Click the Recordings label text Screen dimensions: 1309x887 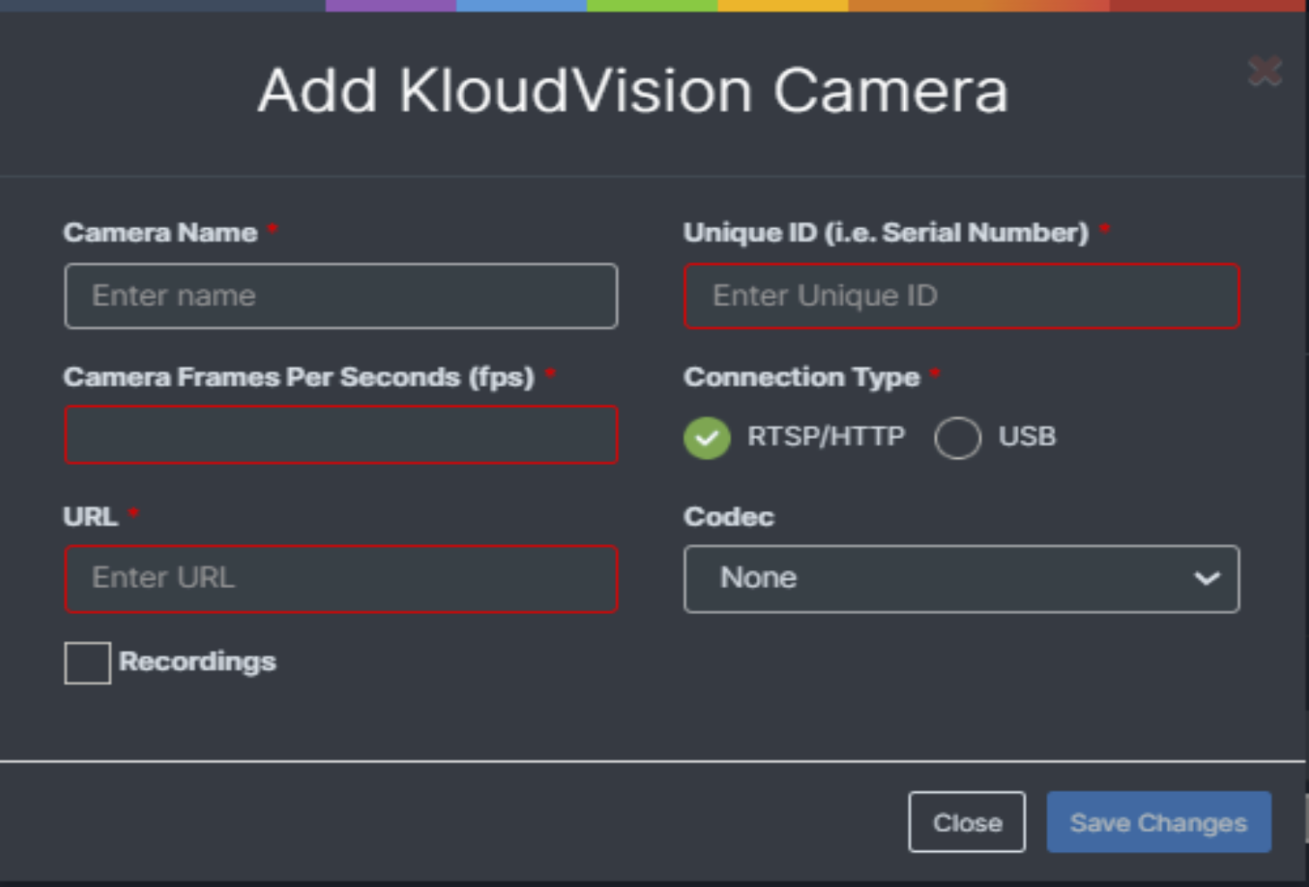click(x=198, y=662)
